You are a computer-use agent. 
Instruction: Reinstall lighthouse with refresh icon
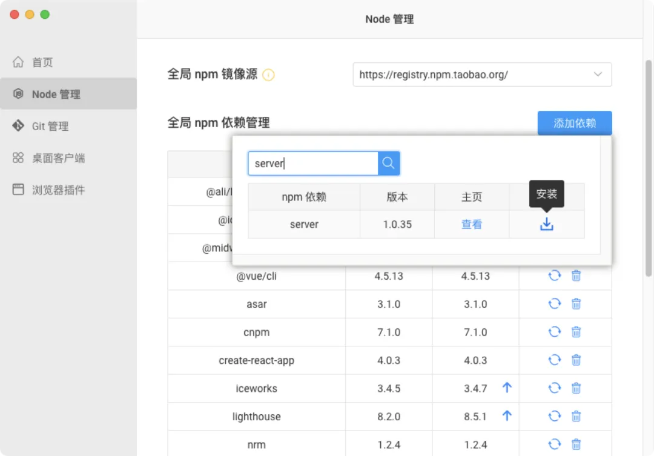554,417
